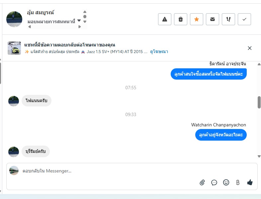The width and height of the screenshot is (261, 199).
Task: Open saved replies speech bubble icon
Action: 214,182
